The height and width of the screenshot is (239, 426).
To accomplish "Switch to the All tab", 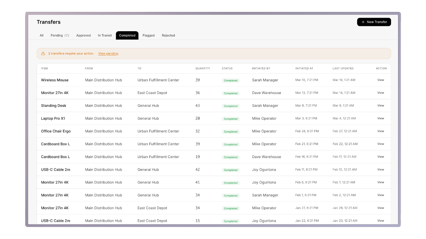I will (42, 36).
